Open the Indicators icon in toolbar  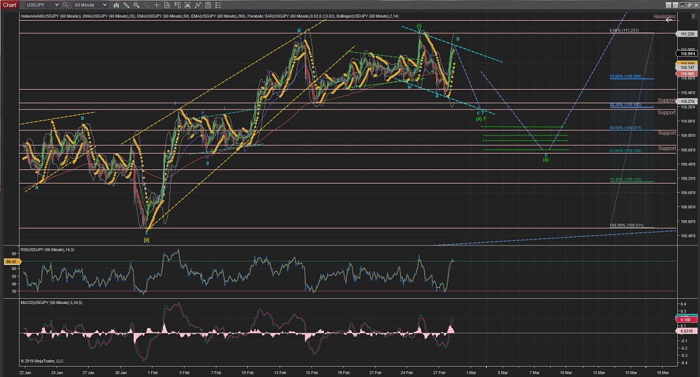point(197,5)
